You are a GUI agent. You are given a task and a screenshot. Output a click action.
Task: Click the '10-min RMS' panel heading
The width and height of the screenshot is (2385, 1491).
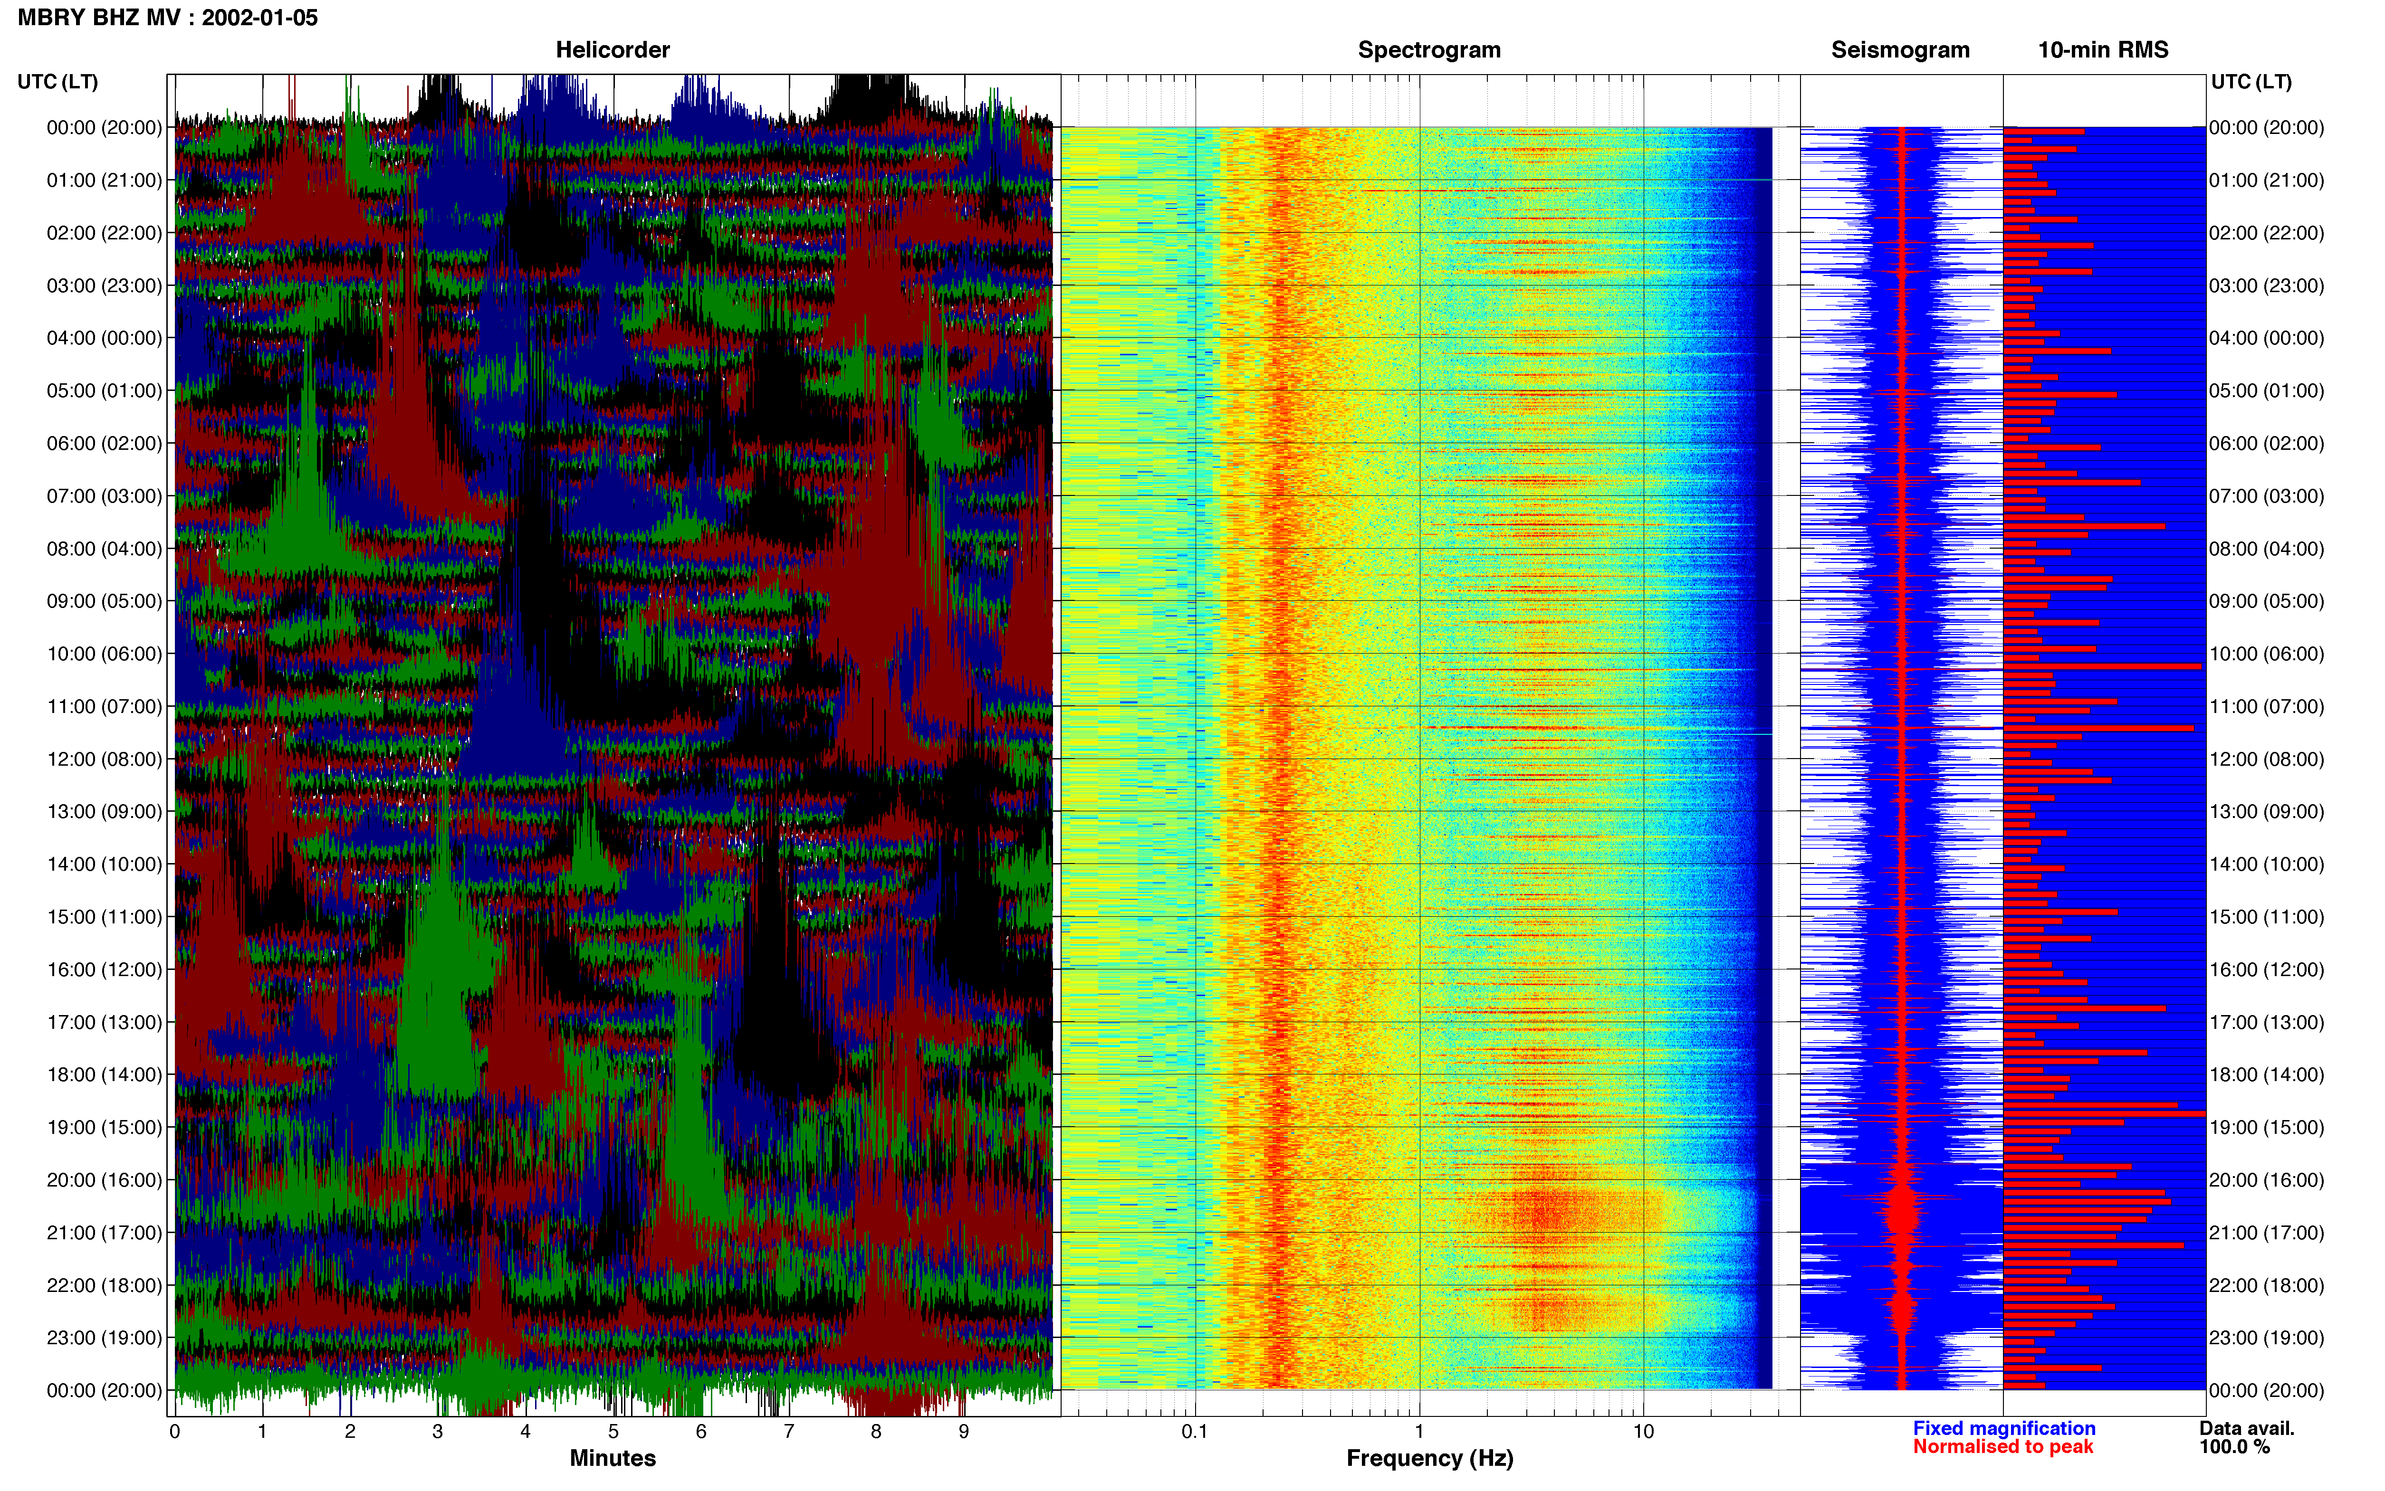[x=2103, y=50]
